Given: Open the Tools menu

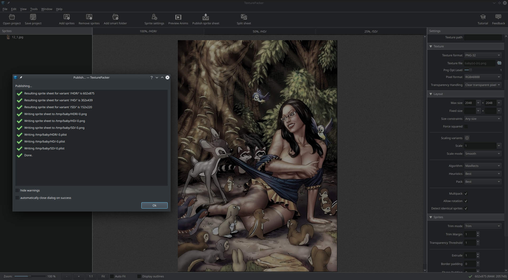Looking at the screenshot, I should coord(34,9).
